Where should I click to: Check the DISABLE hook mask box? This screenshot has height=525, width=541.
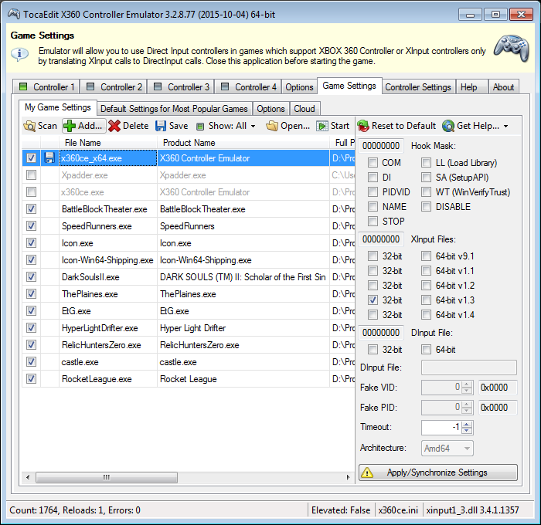pos(427,206)
